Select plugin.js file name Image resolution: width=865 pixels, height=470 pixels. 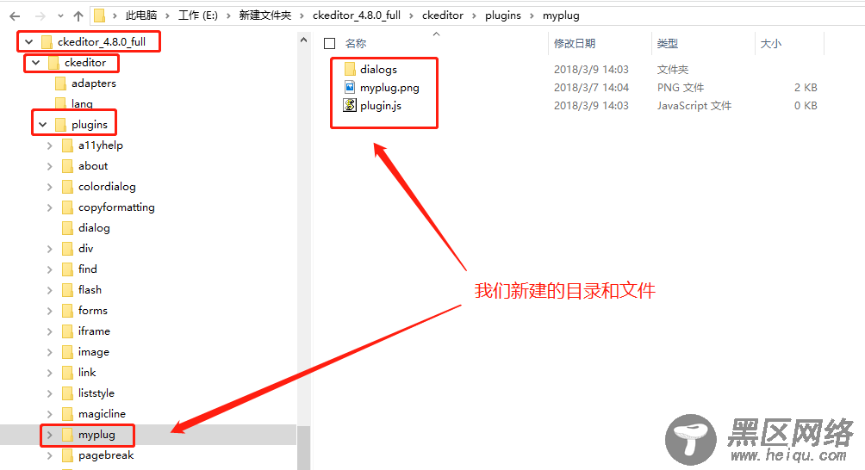(381, 105)
